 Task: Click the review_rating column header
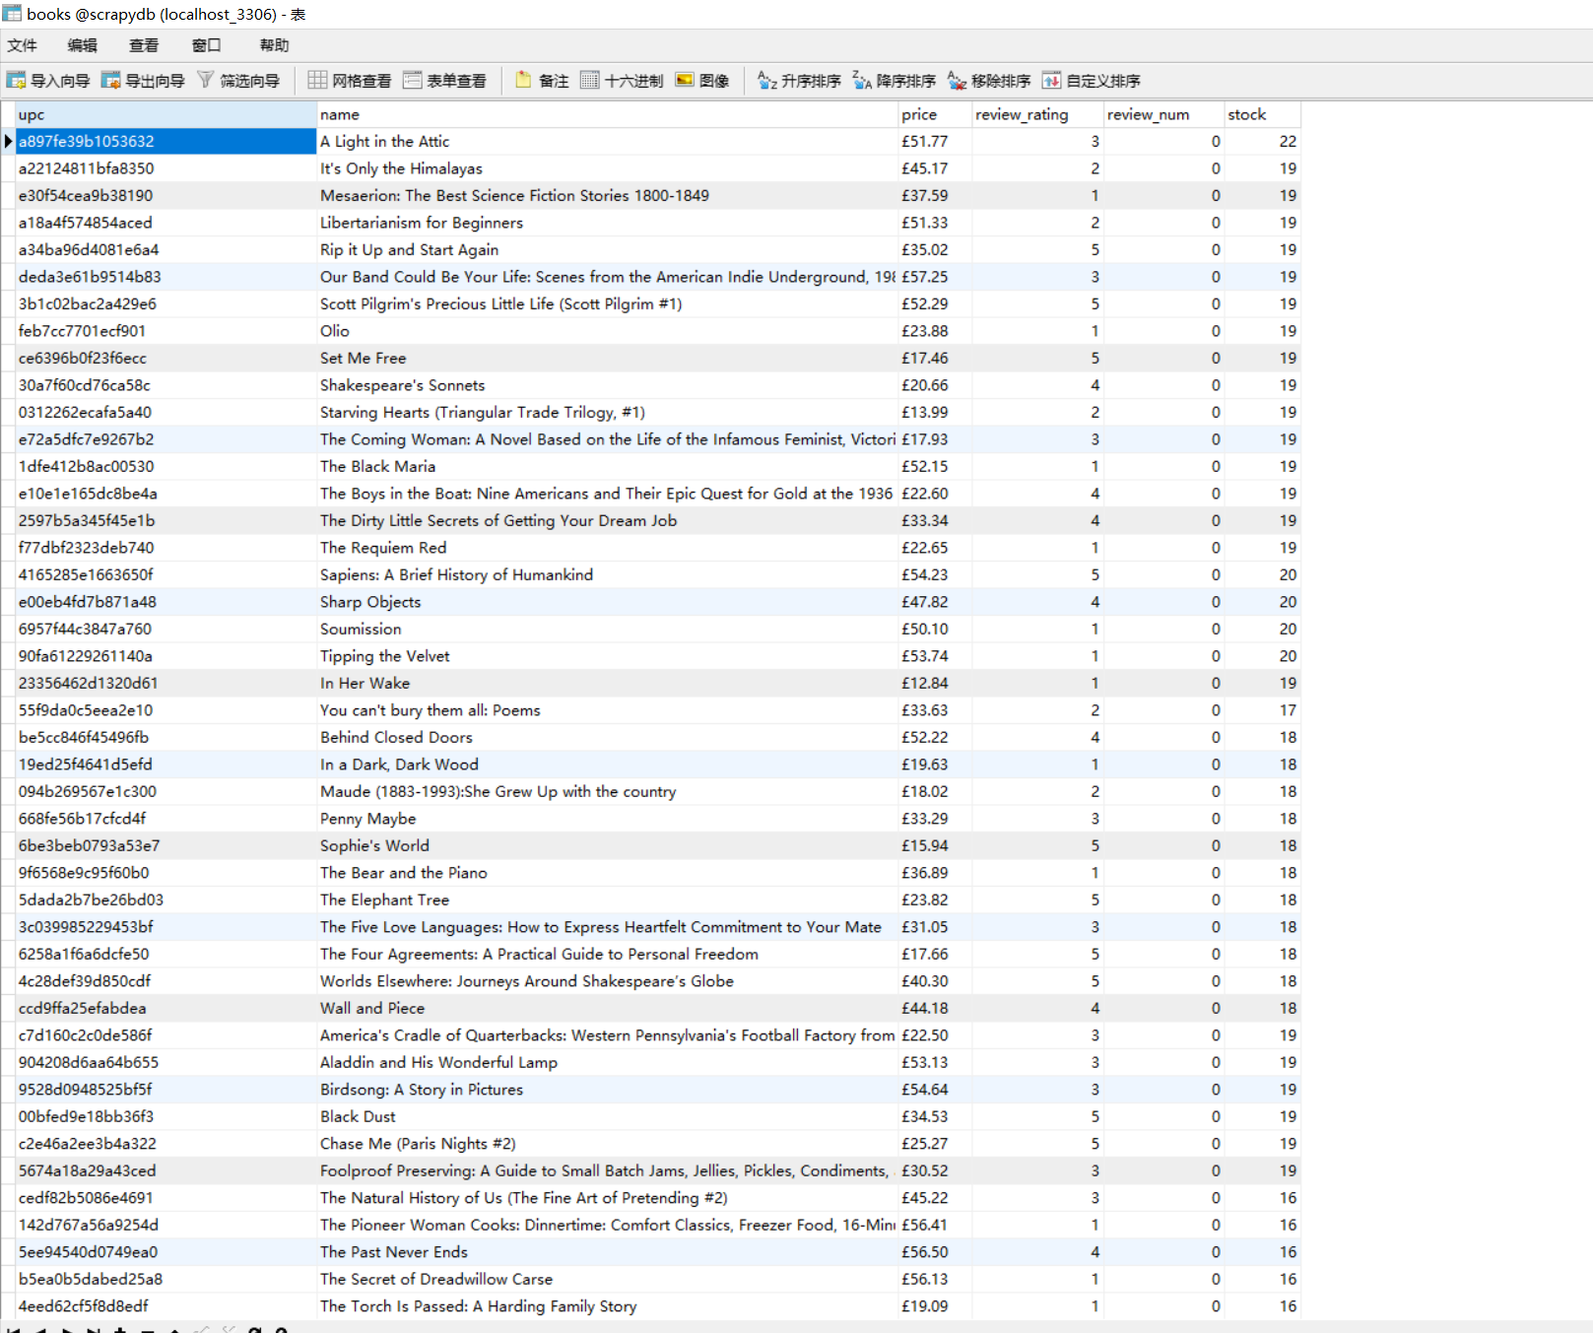[x=1037, y=114]
